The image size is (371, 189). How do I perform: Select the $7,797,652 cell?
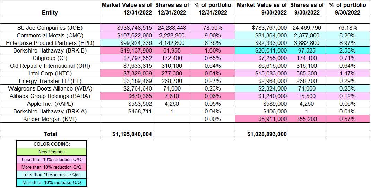pos(126,58)
